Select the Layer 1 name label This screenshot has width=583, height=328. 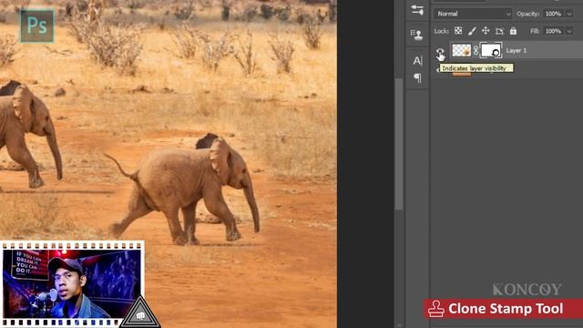click(x=517, y=51)
